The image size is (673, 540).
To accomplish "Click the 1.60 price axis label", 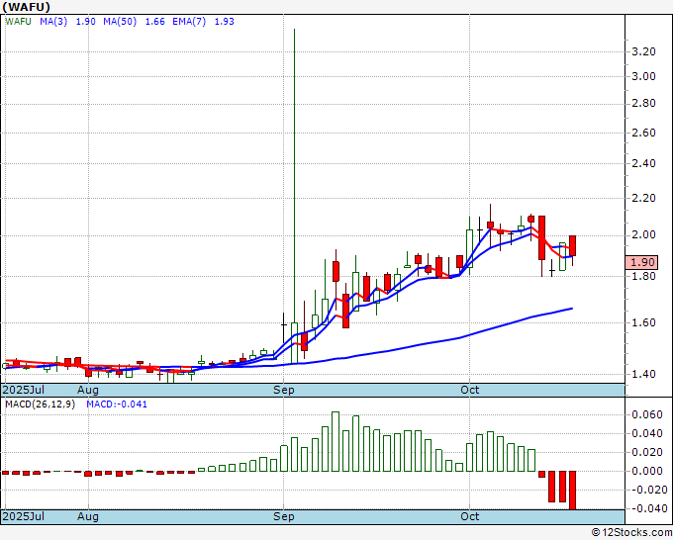I will 644,322.
